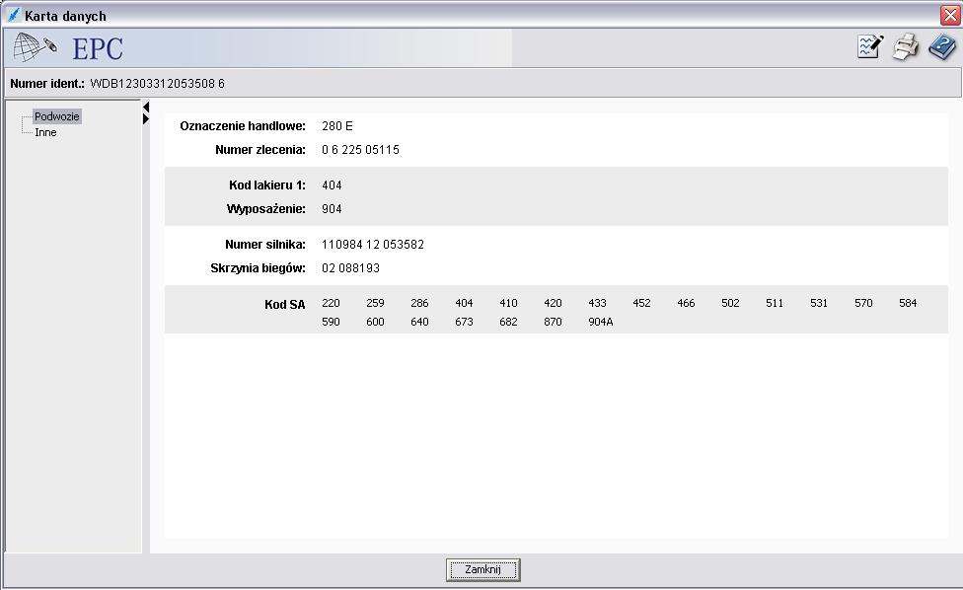This screenshot has width=963, height=590.
Task: Click the order number 0 6 225 05115
Action: 360,150
